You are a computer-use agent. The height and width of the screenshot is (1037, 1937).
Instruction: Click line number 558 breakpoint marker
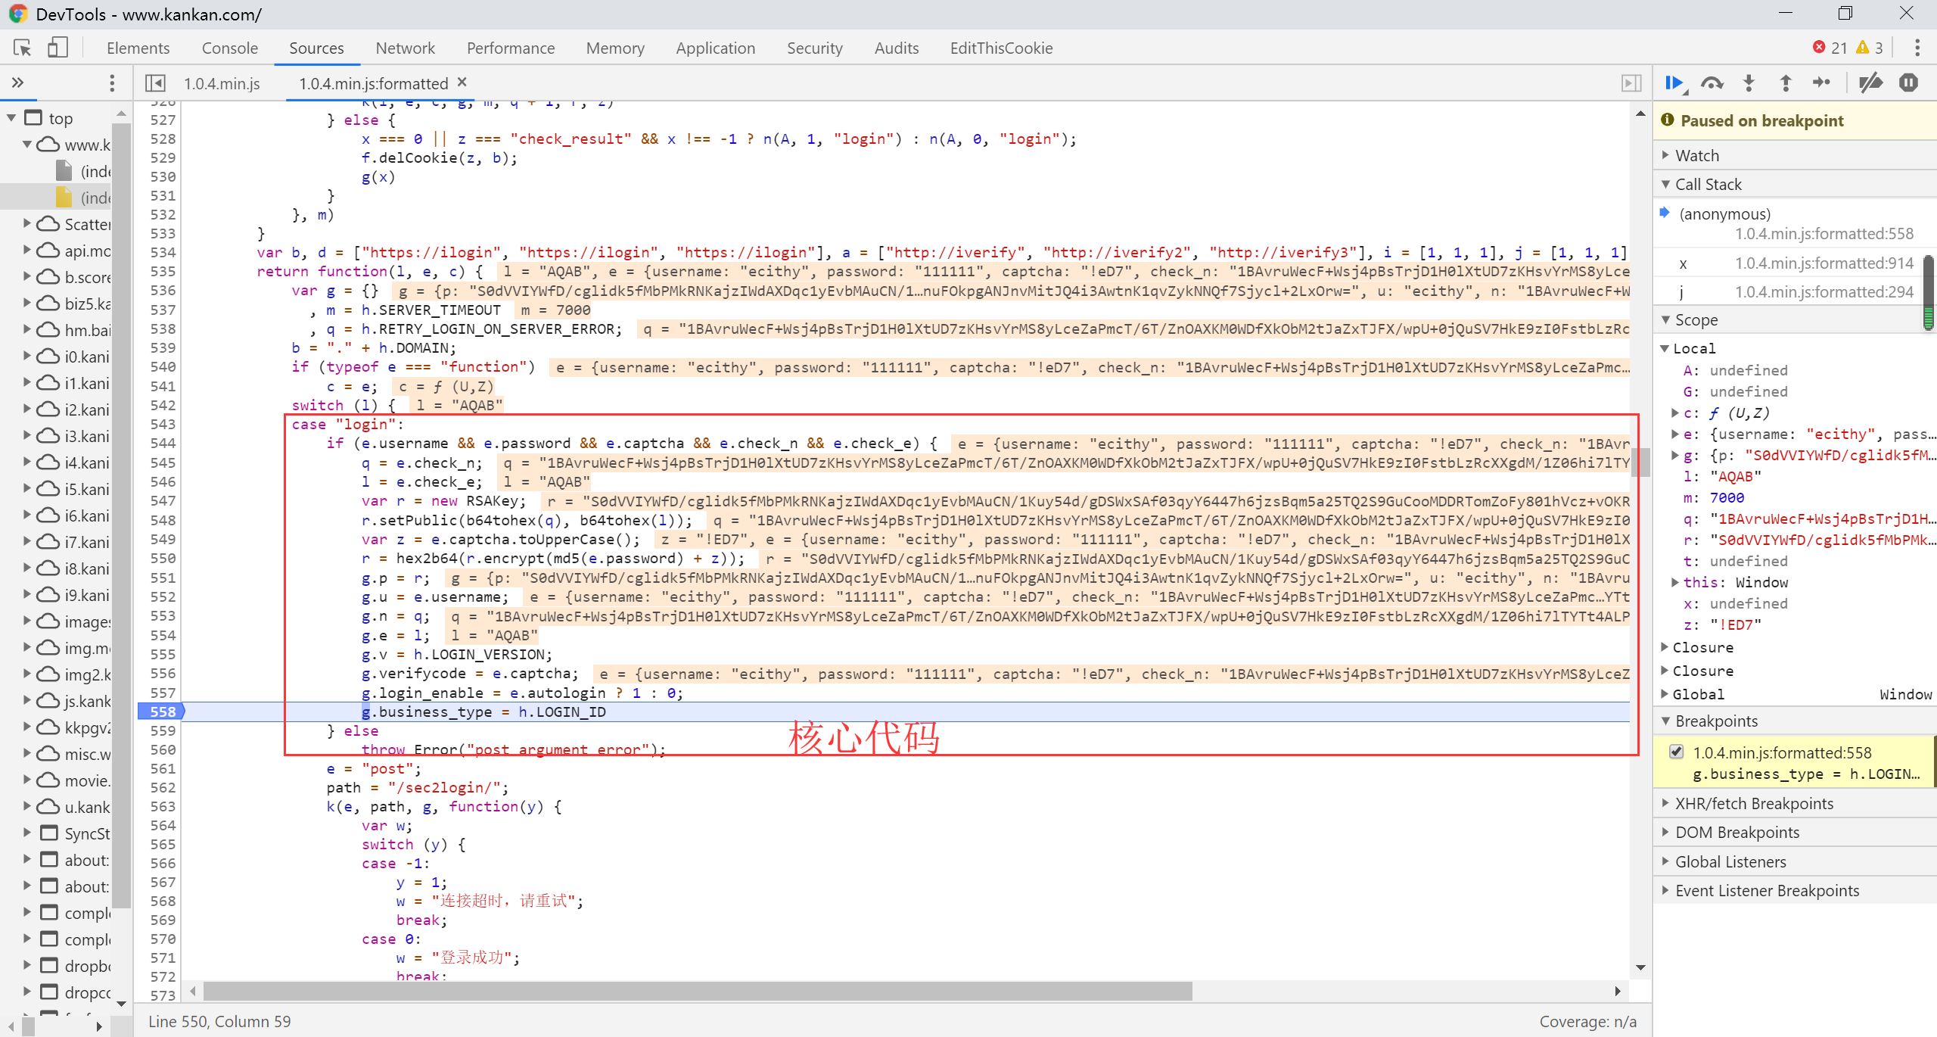tap(162, 712)
